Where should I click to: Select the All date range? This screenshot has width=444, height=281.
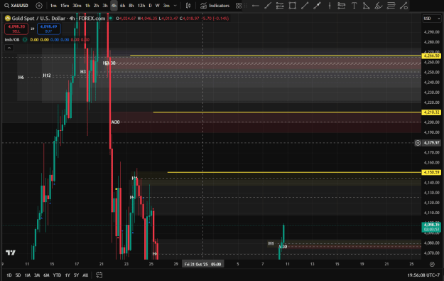pos(85,275)
